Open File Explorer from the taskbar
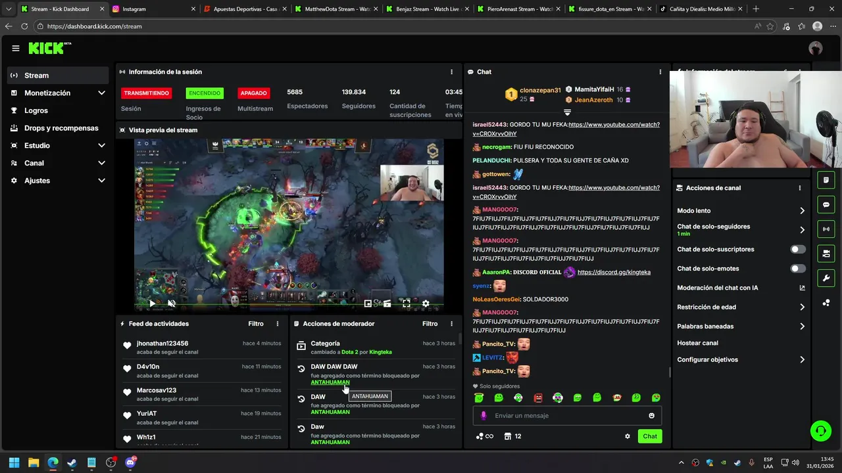Image resolution: width=842 pixels, height=473 pixels. click(34, 462)
